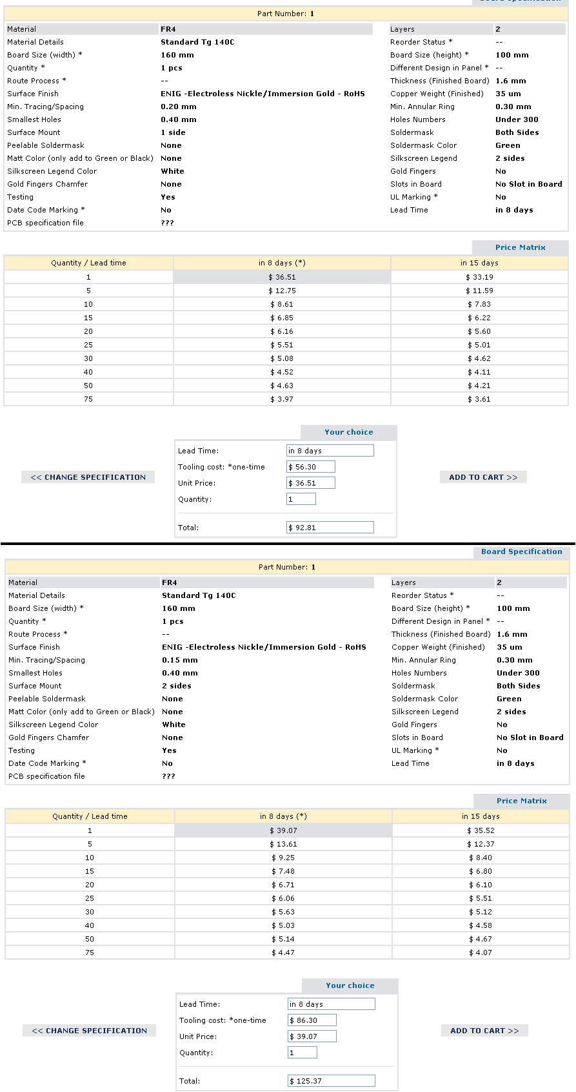The image size is (576, 1092).
Task: Select the $ 7.83 price cell
Action: pyautogui.click(x=479, y=304)
